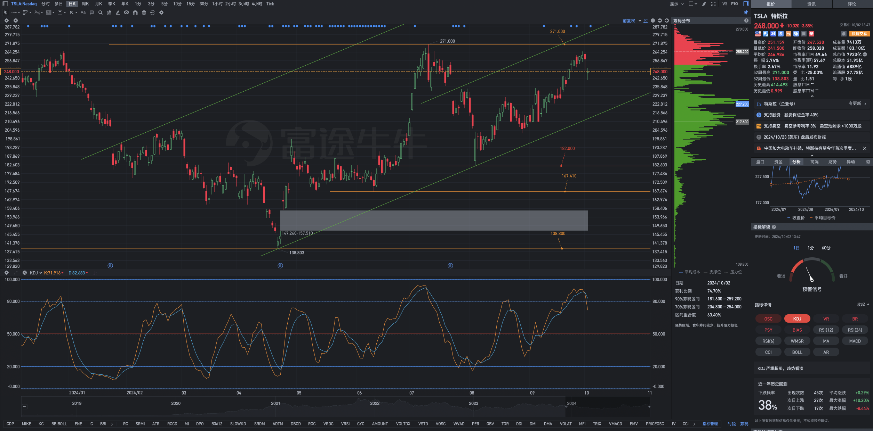
Task: Click the trash delete drawings icon
Action: pyautogui.click(x=144, y=13)
